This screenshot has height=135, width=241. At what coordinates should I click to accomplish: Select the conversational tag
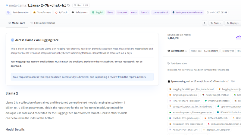[160, 12]
